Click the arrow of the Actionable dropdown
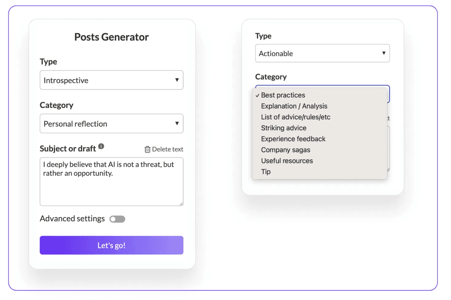451x300 pixels. click(x=384, y=53)
